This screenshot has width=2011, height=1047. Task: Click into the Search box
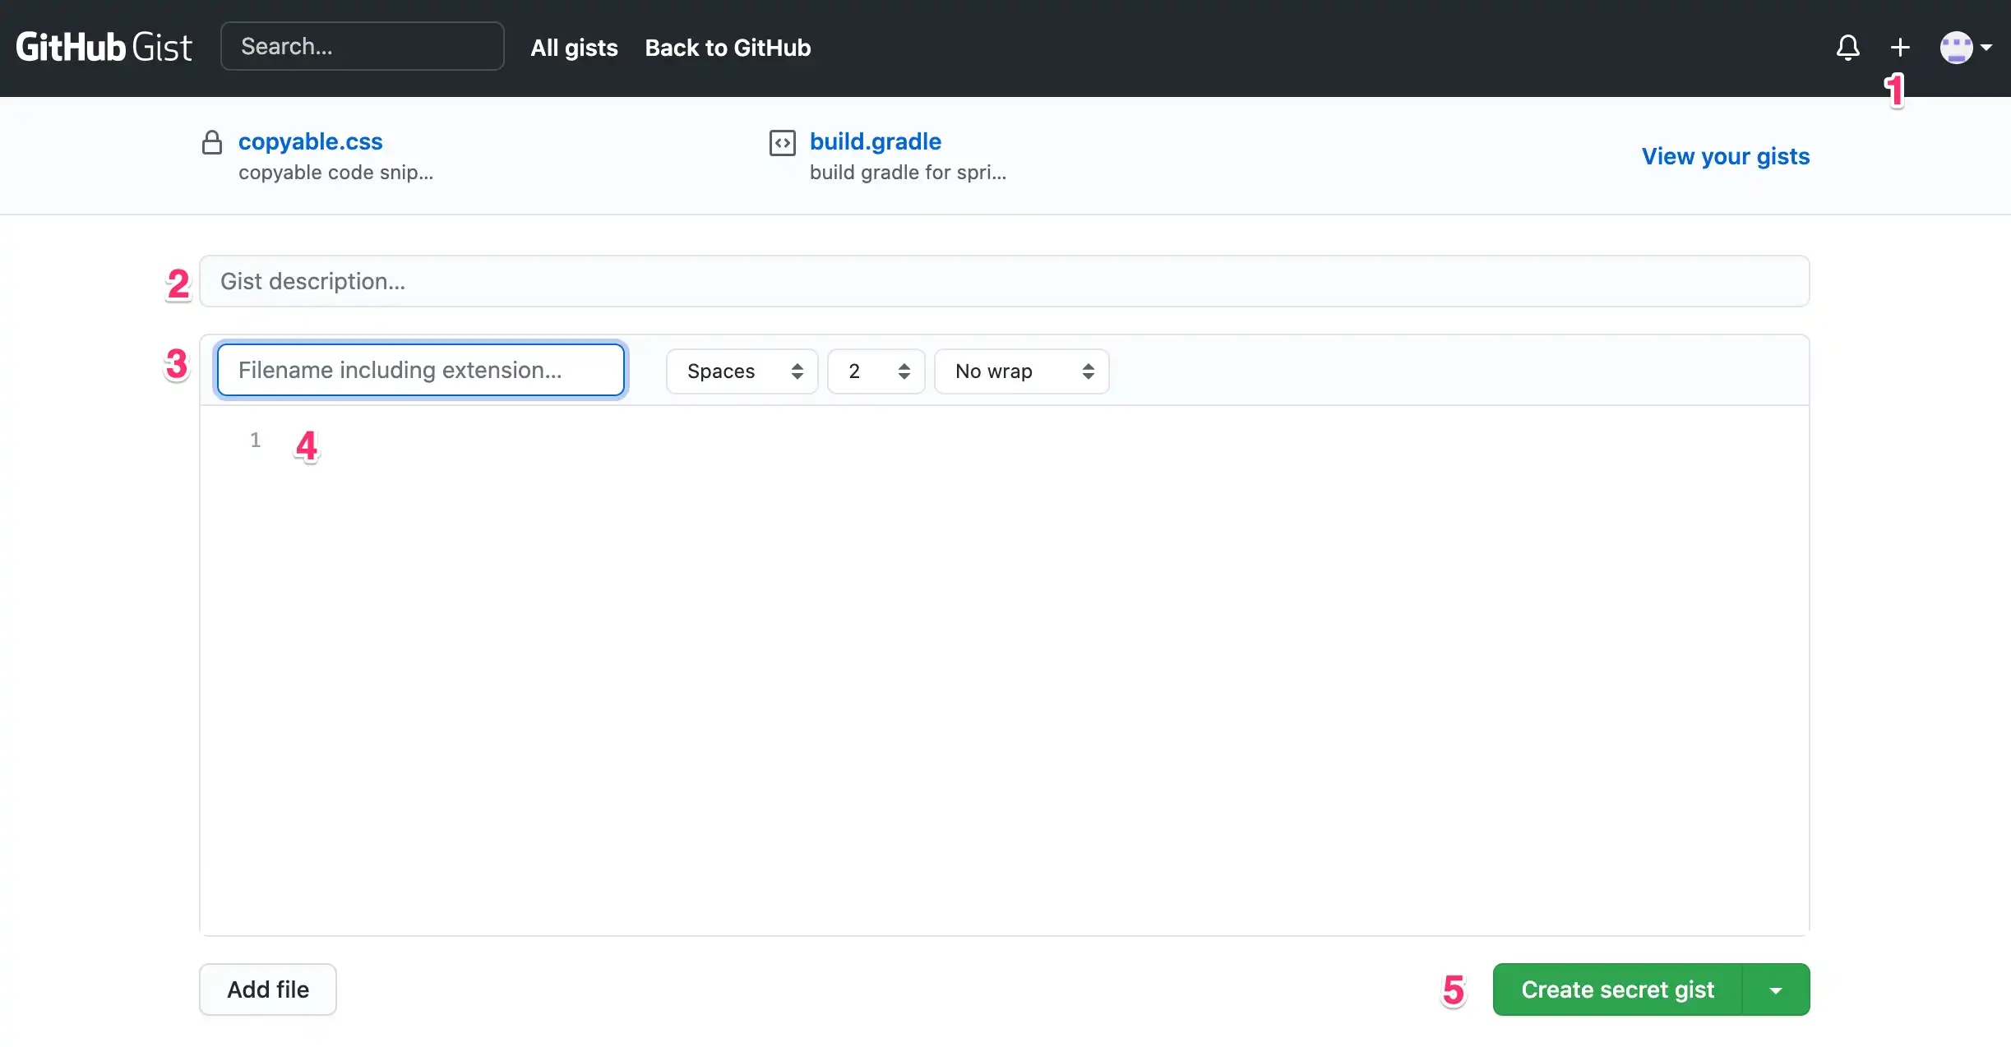click(363, 47)
